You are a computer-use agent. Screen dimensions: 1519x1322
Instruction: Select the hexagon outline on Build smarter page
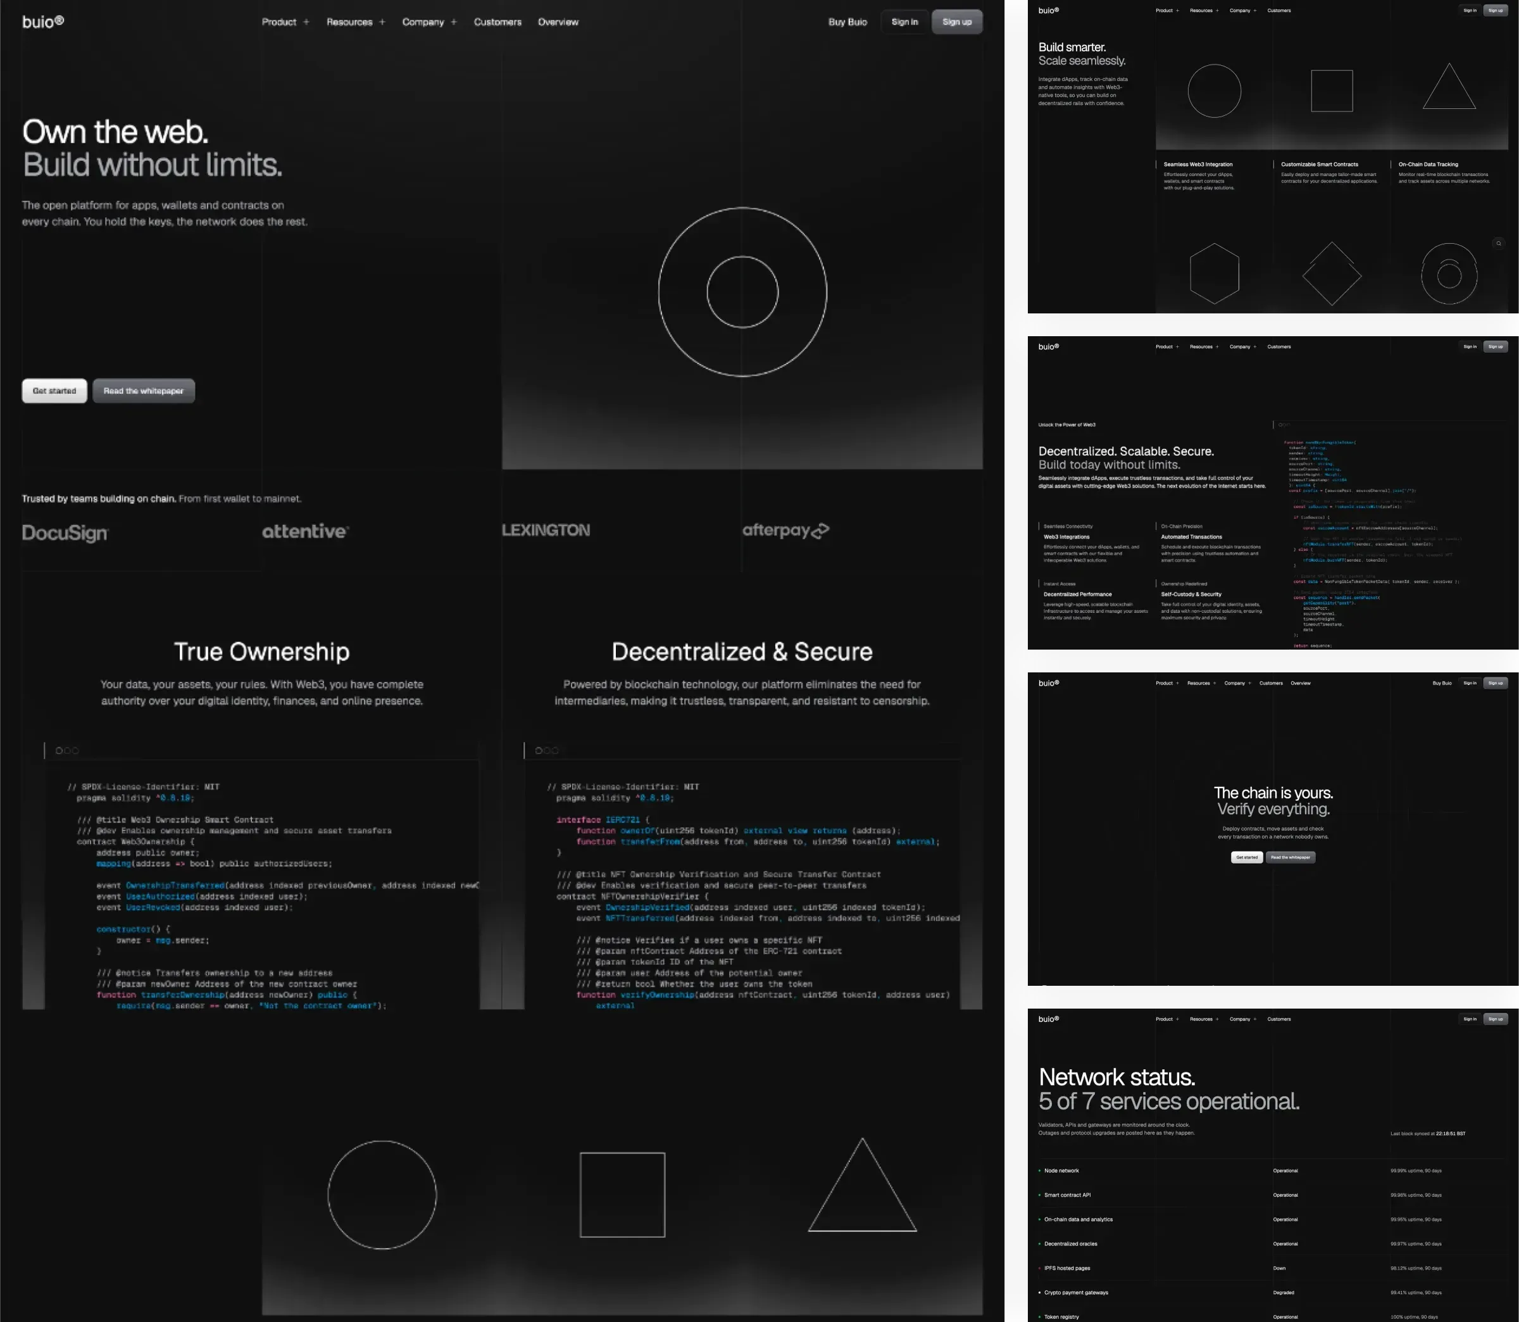pyautogui.click(x=1215, y=274)
